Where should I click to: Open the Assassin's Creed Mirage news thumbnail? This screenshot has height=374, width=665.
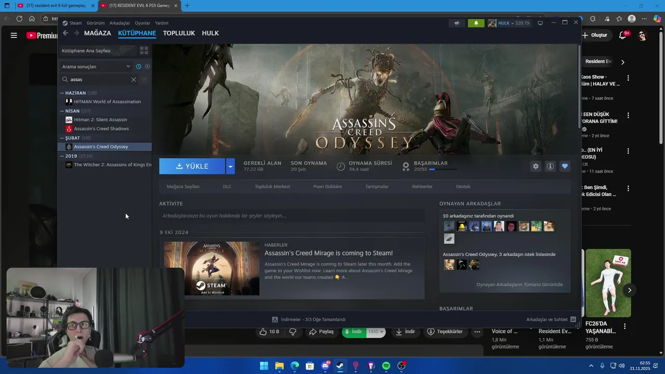coord(211,269)
